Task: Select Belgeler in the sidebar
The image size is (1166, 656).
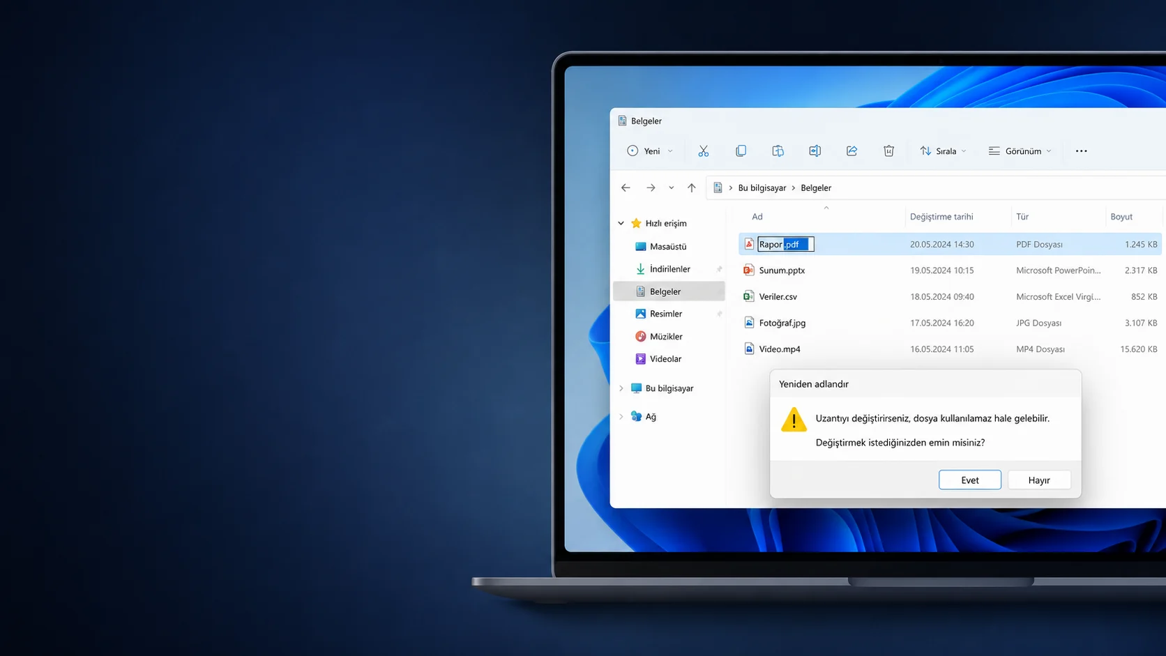Action: coord(669,291)
